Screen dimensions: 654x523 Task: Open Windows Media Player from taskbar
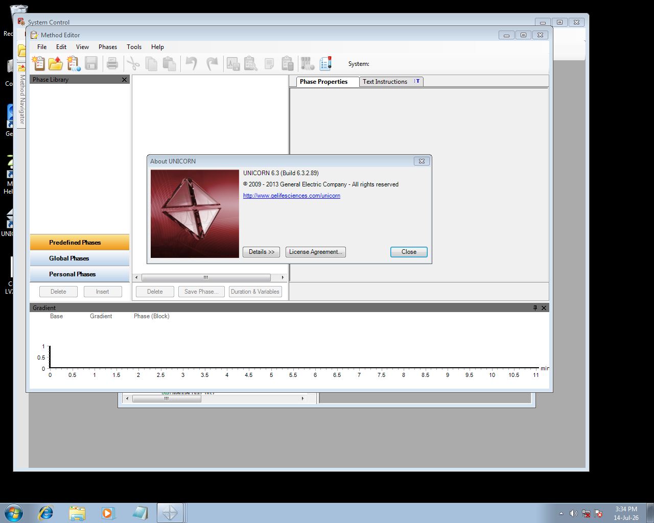tap(108, 512)
